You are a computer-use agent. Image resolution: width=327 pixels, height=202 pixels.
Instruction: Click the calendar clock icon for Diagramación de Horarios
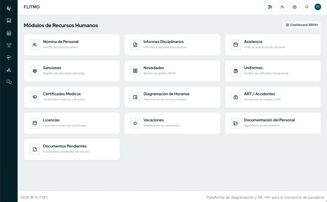(x=135, y=97)
